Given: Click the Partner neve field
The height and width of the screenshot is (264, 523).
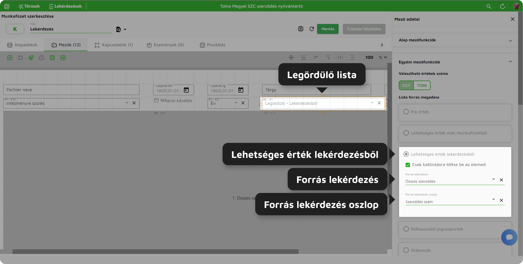Looking at the screenshot, I should coord(71,90).
